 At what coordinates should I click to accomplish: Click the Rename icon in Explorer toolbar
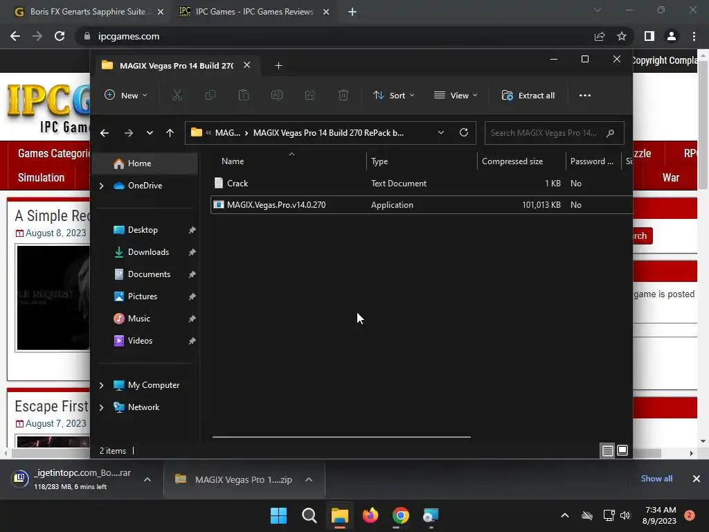277,96
